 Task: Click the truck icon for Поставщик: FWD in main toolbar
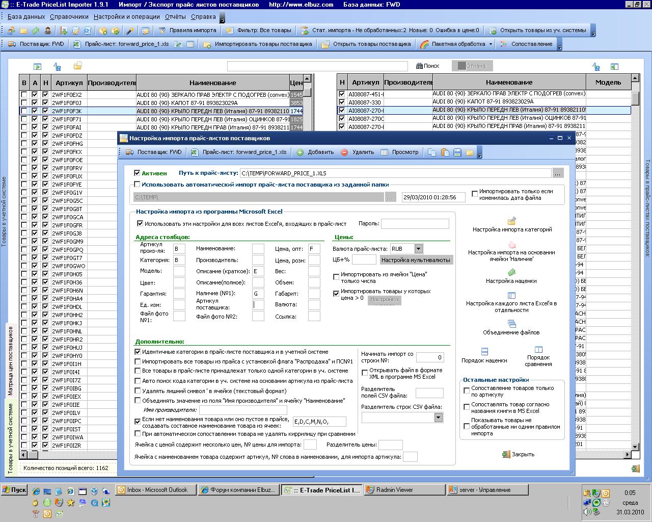[12, 44]
